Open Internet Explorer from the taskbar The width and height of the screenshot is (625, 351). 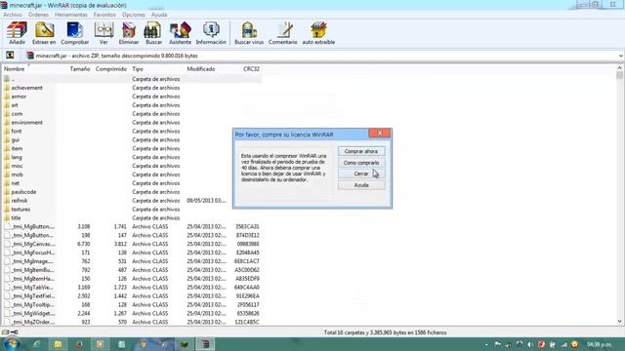click(x=37, y=344)
